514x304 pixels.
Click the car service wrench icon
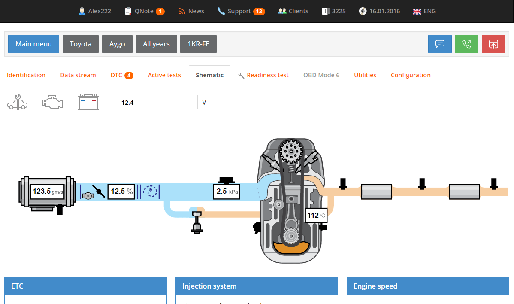(x=17, y=102)
